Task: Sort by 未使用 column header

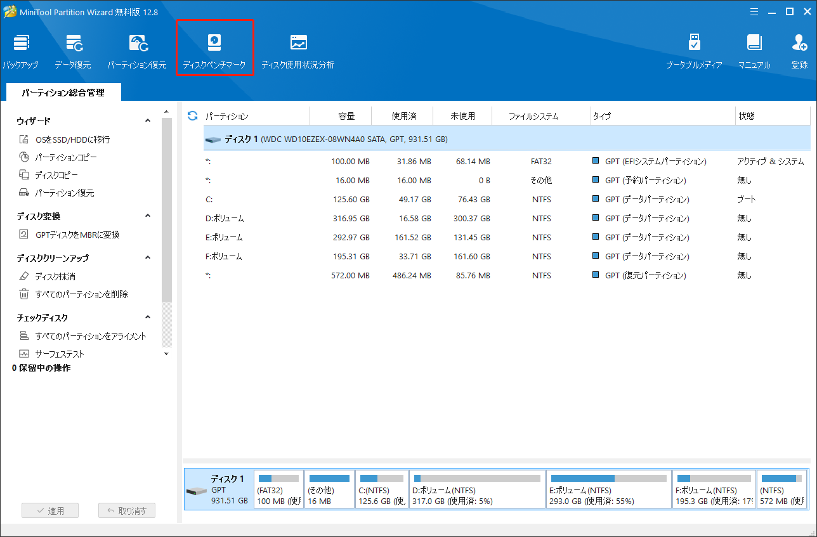Action: (463, 117)
